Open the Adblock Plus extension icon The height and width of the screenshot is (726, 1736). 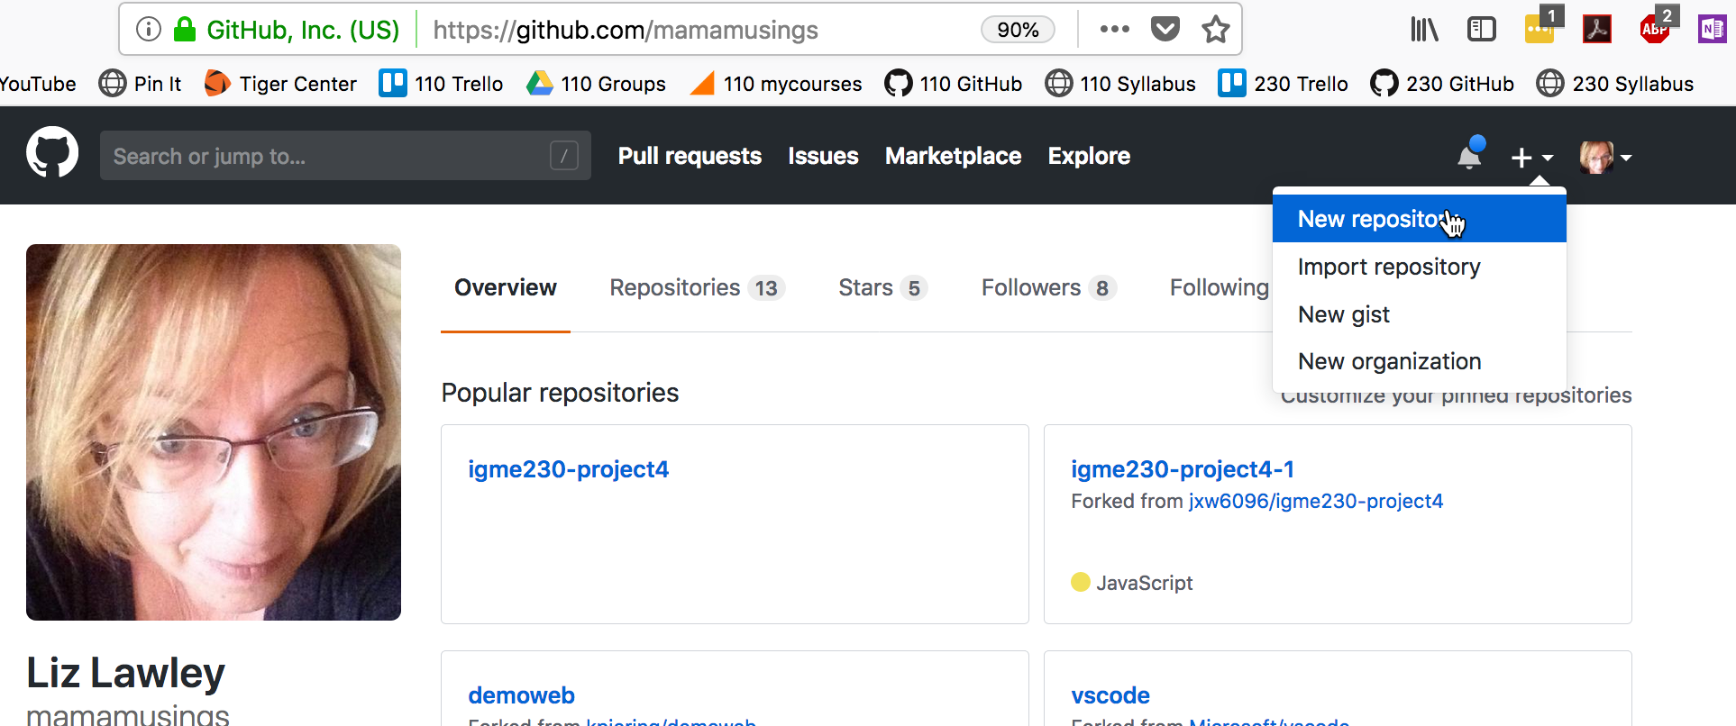(1657, 26)
